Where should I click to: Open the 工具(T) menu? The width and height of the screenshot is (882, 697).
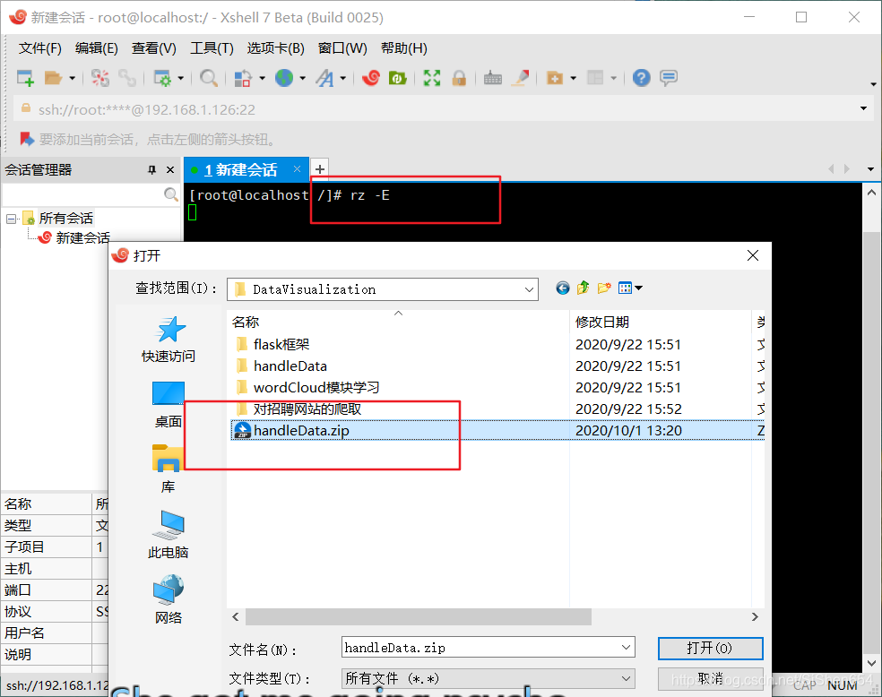pos(212,48)
